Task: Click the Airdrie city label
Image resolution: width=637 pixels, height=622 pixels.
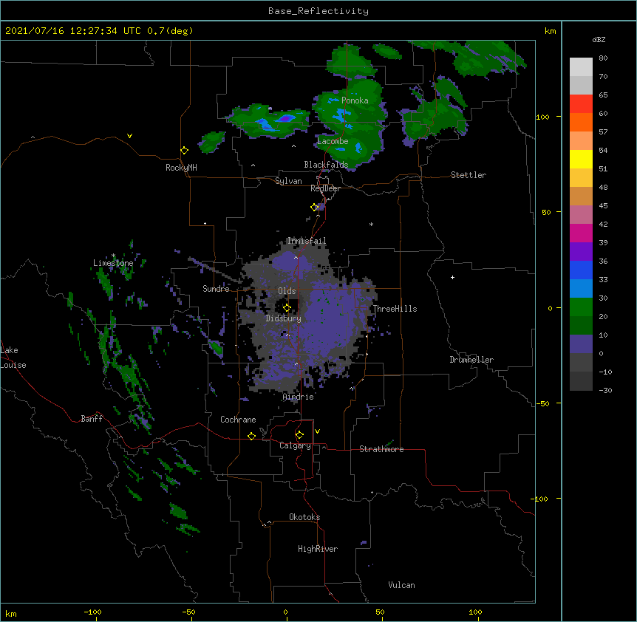Action: [x=299, y=397]
